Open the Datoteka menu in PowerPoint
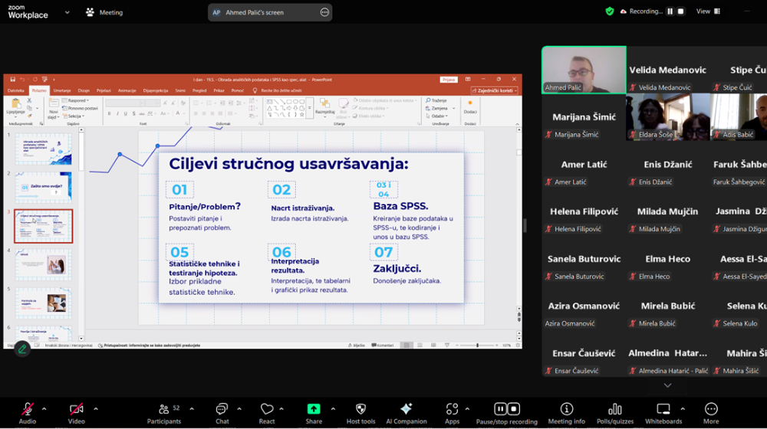 [15, 90]
